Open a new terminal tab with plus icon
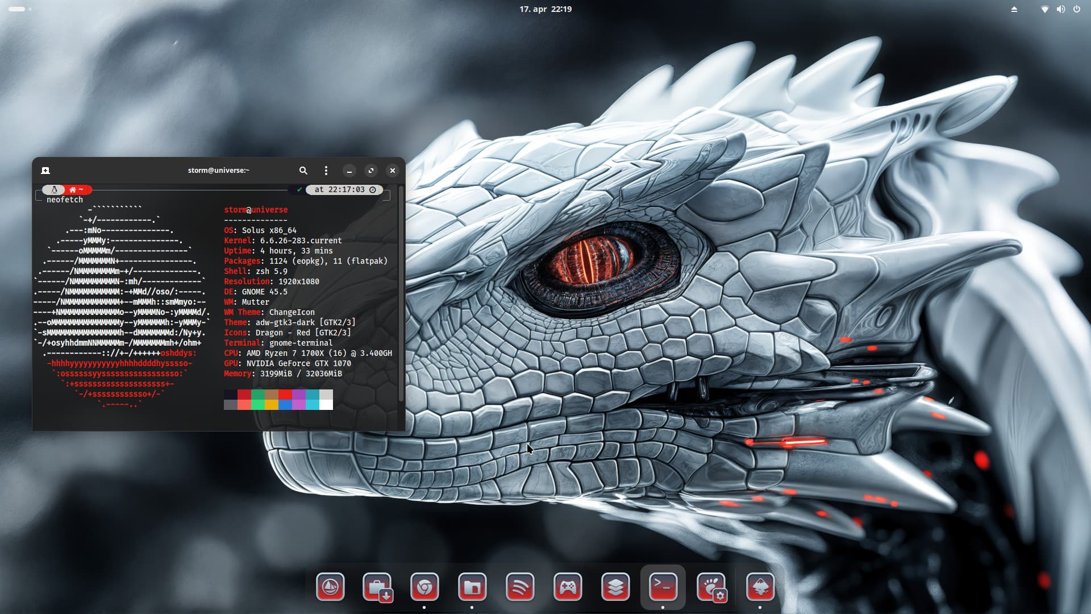Screen dimensions: 1091x614 (x=45, y=171)
